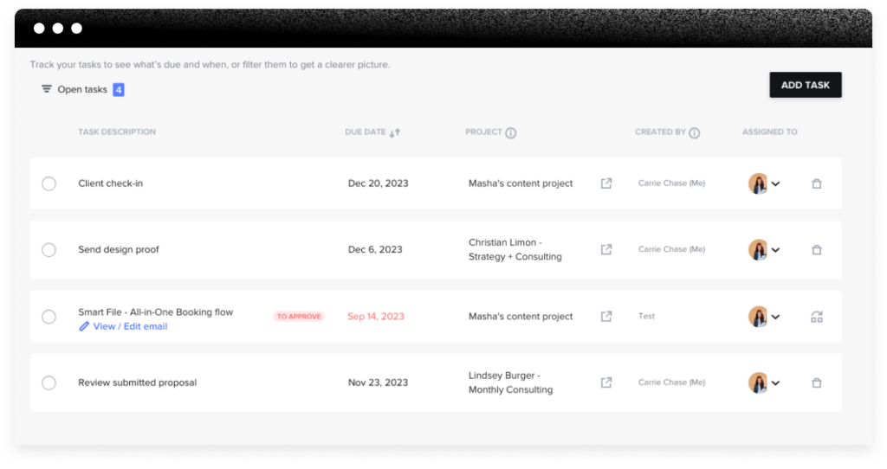Image resolution: width=887 pixels, height=469 pixels.
Task: Expand assignee dropdown for Review submitted proposal
Action: point(775,382)
